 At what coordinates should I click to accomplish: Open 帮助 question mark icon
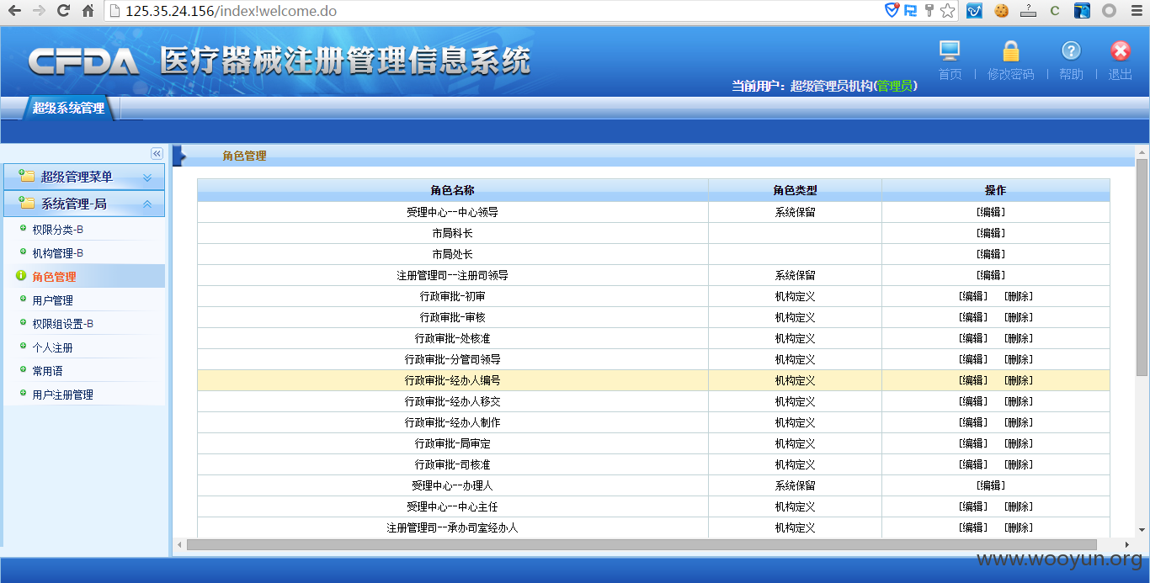[1071, 50]
